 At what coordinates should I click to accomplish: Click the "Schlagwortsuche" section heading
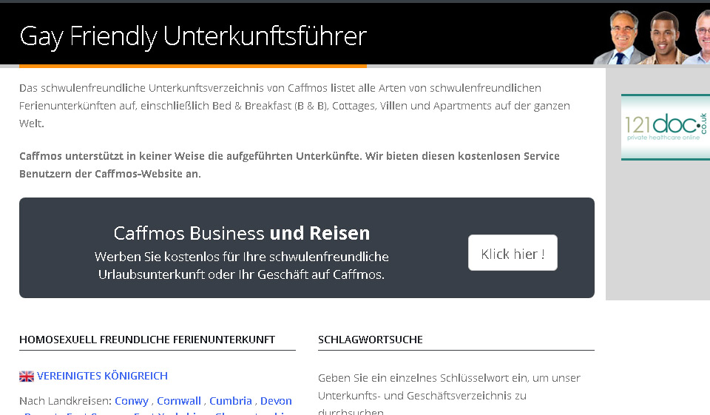(x=370, y=340)
